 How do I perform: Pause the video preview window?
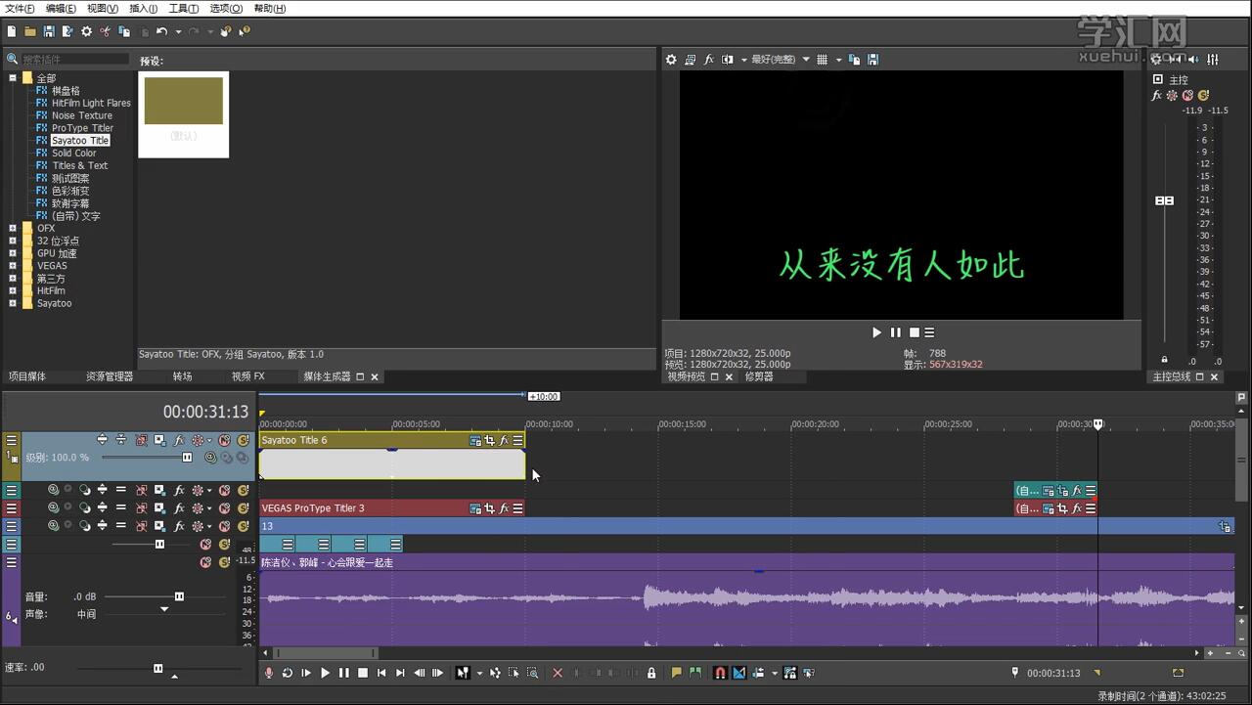coord(895,332)
